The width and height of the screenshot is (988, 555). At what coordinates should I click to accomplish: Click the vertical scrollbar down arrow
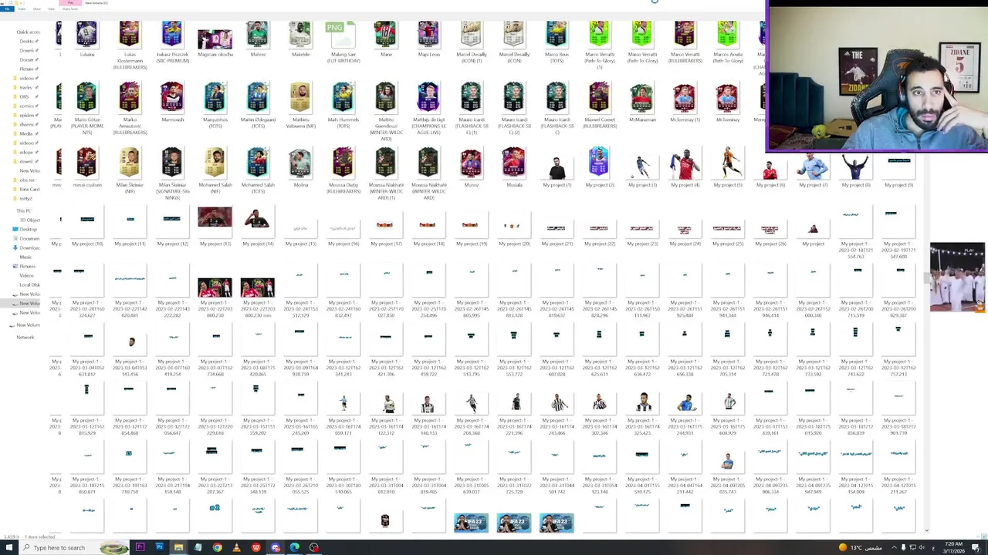point(926,530)
